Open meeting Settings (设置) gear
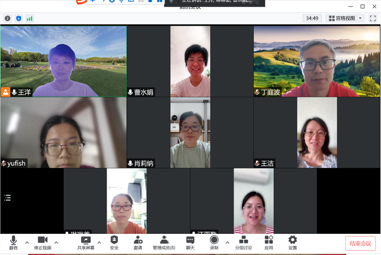 click(x=293, y=242)
